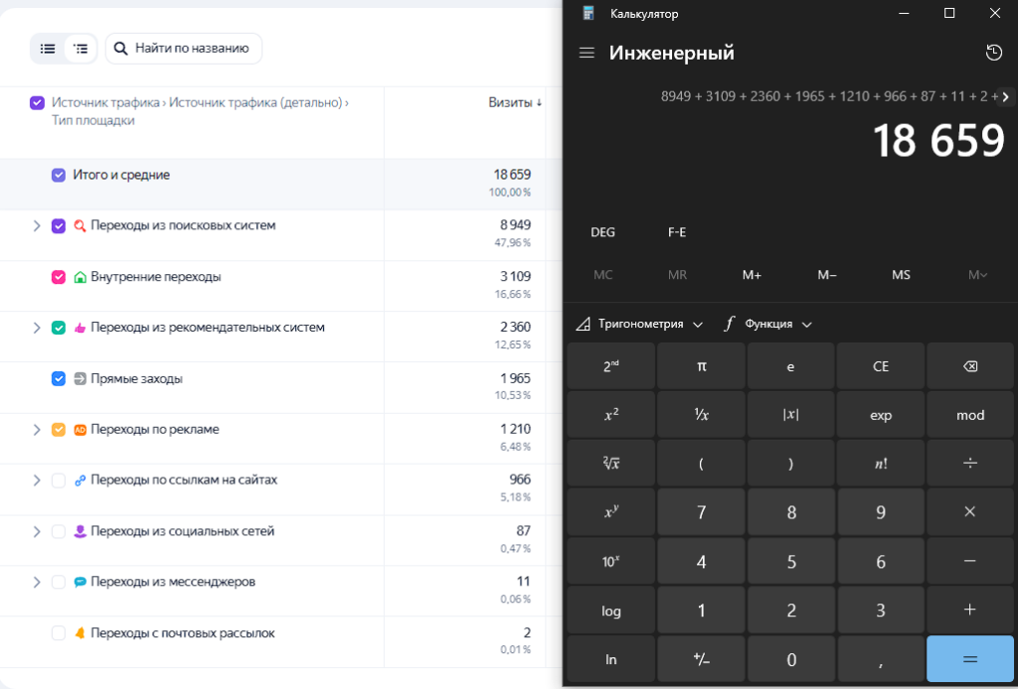The width and height of the screenshot is (1018, 689).
Task: Uncheck the header Источник трафика checkbox
Action: point(37,102)
